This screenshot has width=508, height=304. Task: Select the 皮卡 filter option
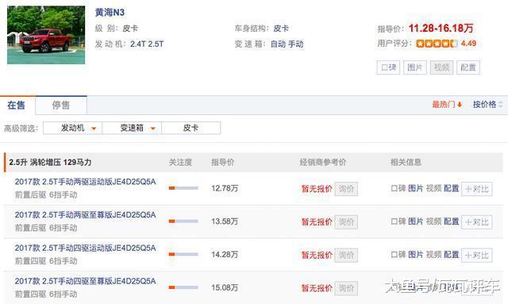(x=190, y=128)
